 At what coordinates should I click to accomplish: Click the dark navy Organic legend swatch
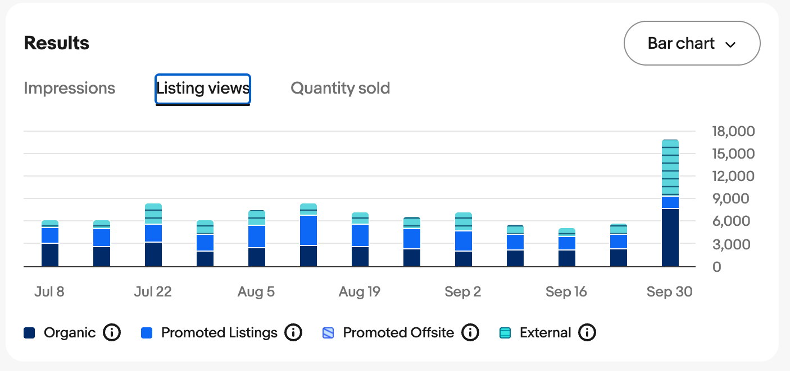coord(30,333)
